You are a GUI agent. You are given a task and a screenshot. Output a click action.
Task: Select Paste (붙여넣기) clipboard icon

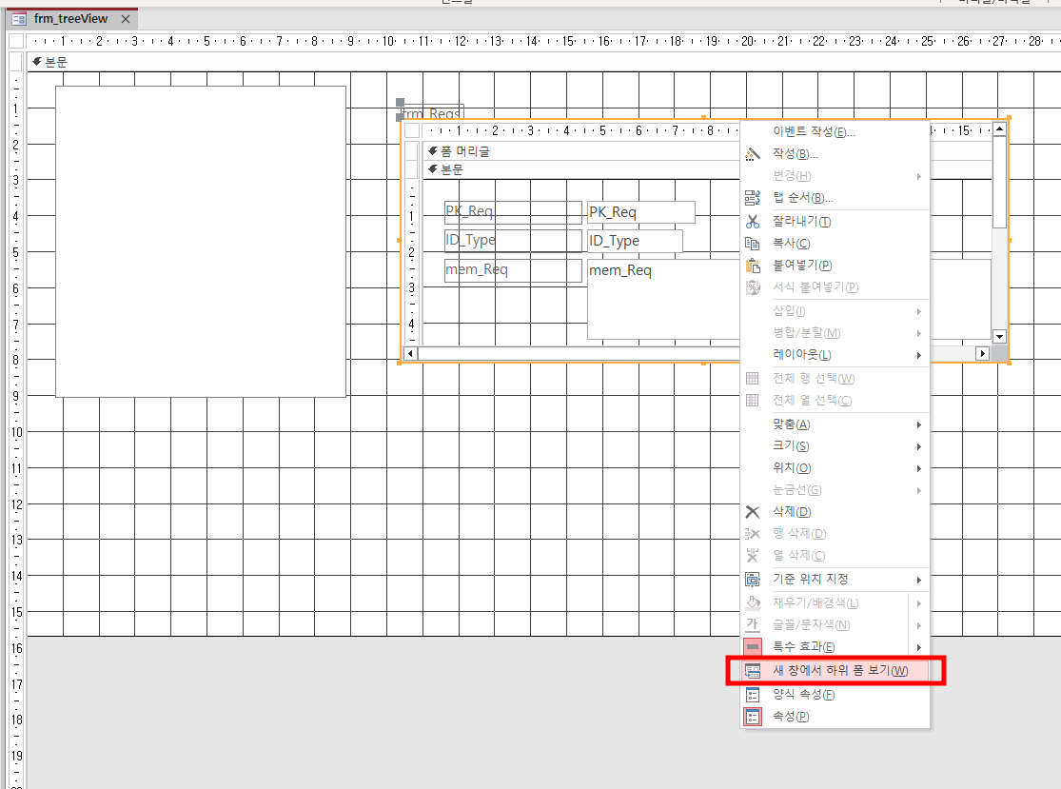pos(753,266)
